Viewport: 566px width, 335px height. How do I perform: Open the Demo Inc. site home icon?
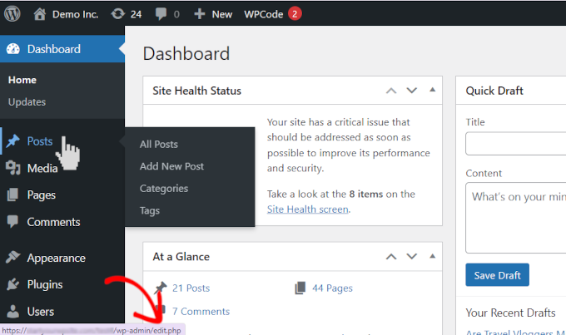coord(40,14)
